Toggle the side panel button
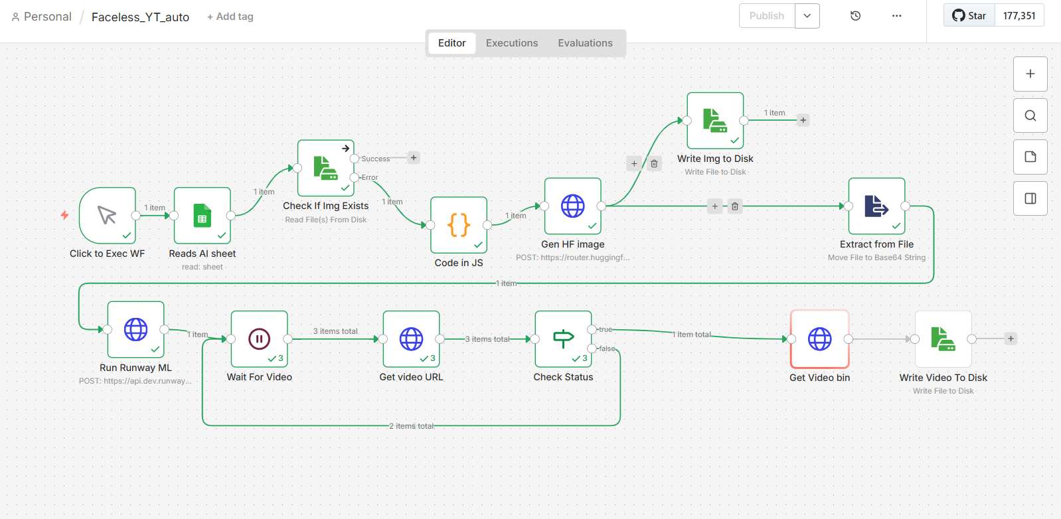The width and height of the screenshot is (1061, 519). 1030,198
